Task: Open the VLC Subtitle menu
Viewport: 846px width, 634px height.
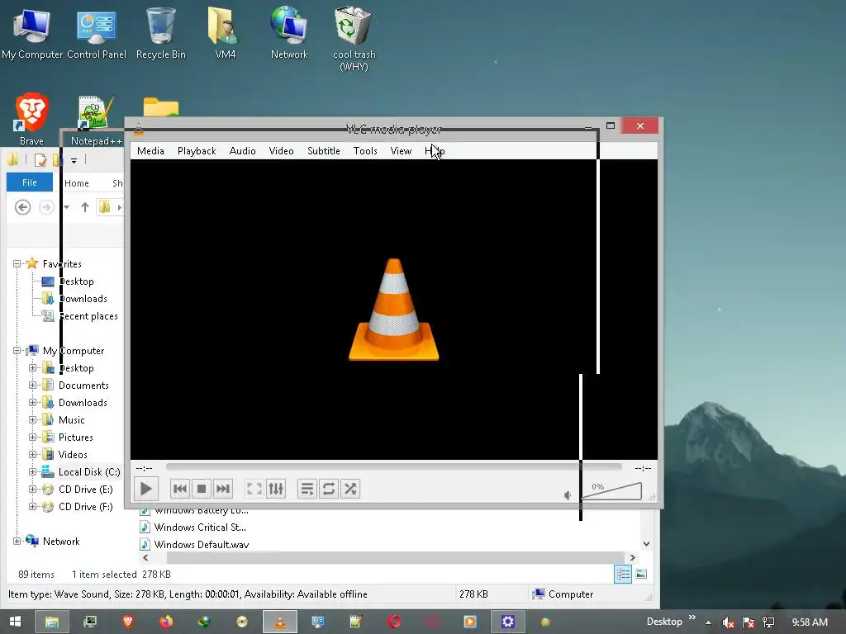Action: click(324, 151)
